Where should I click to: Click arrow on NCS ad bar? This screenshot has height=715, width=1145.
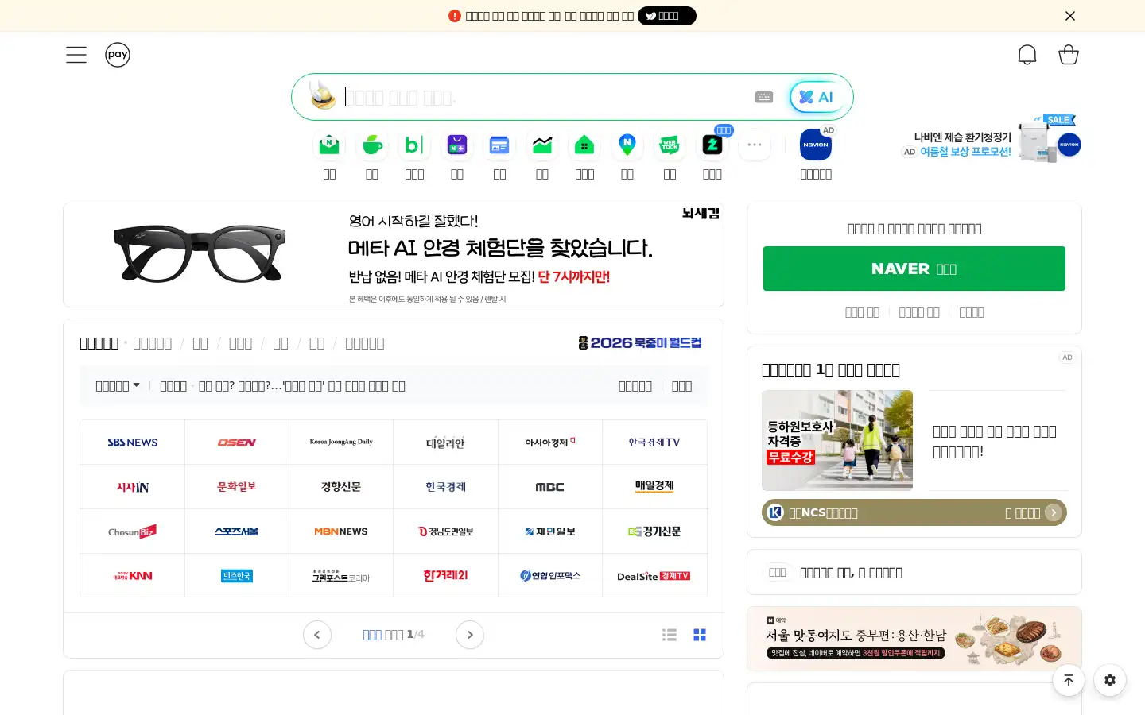click(1054, 512)
